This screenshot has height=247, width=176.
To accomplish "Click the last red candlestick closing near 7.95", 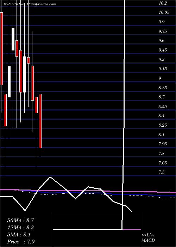I will coord(40,121).
